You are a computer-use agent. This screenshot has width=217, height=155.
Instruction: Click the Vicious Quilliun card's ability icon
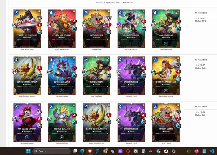tap(62, 137)
